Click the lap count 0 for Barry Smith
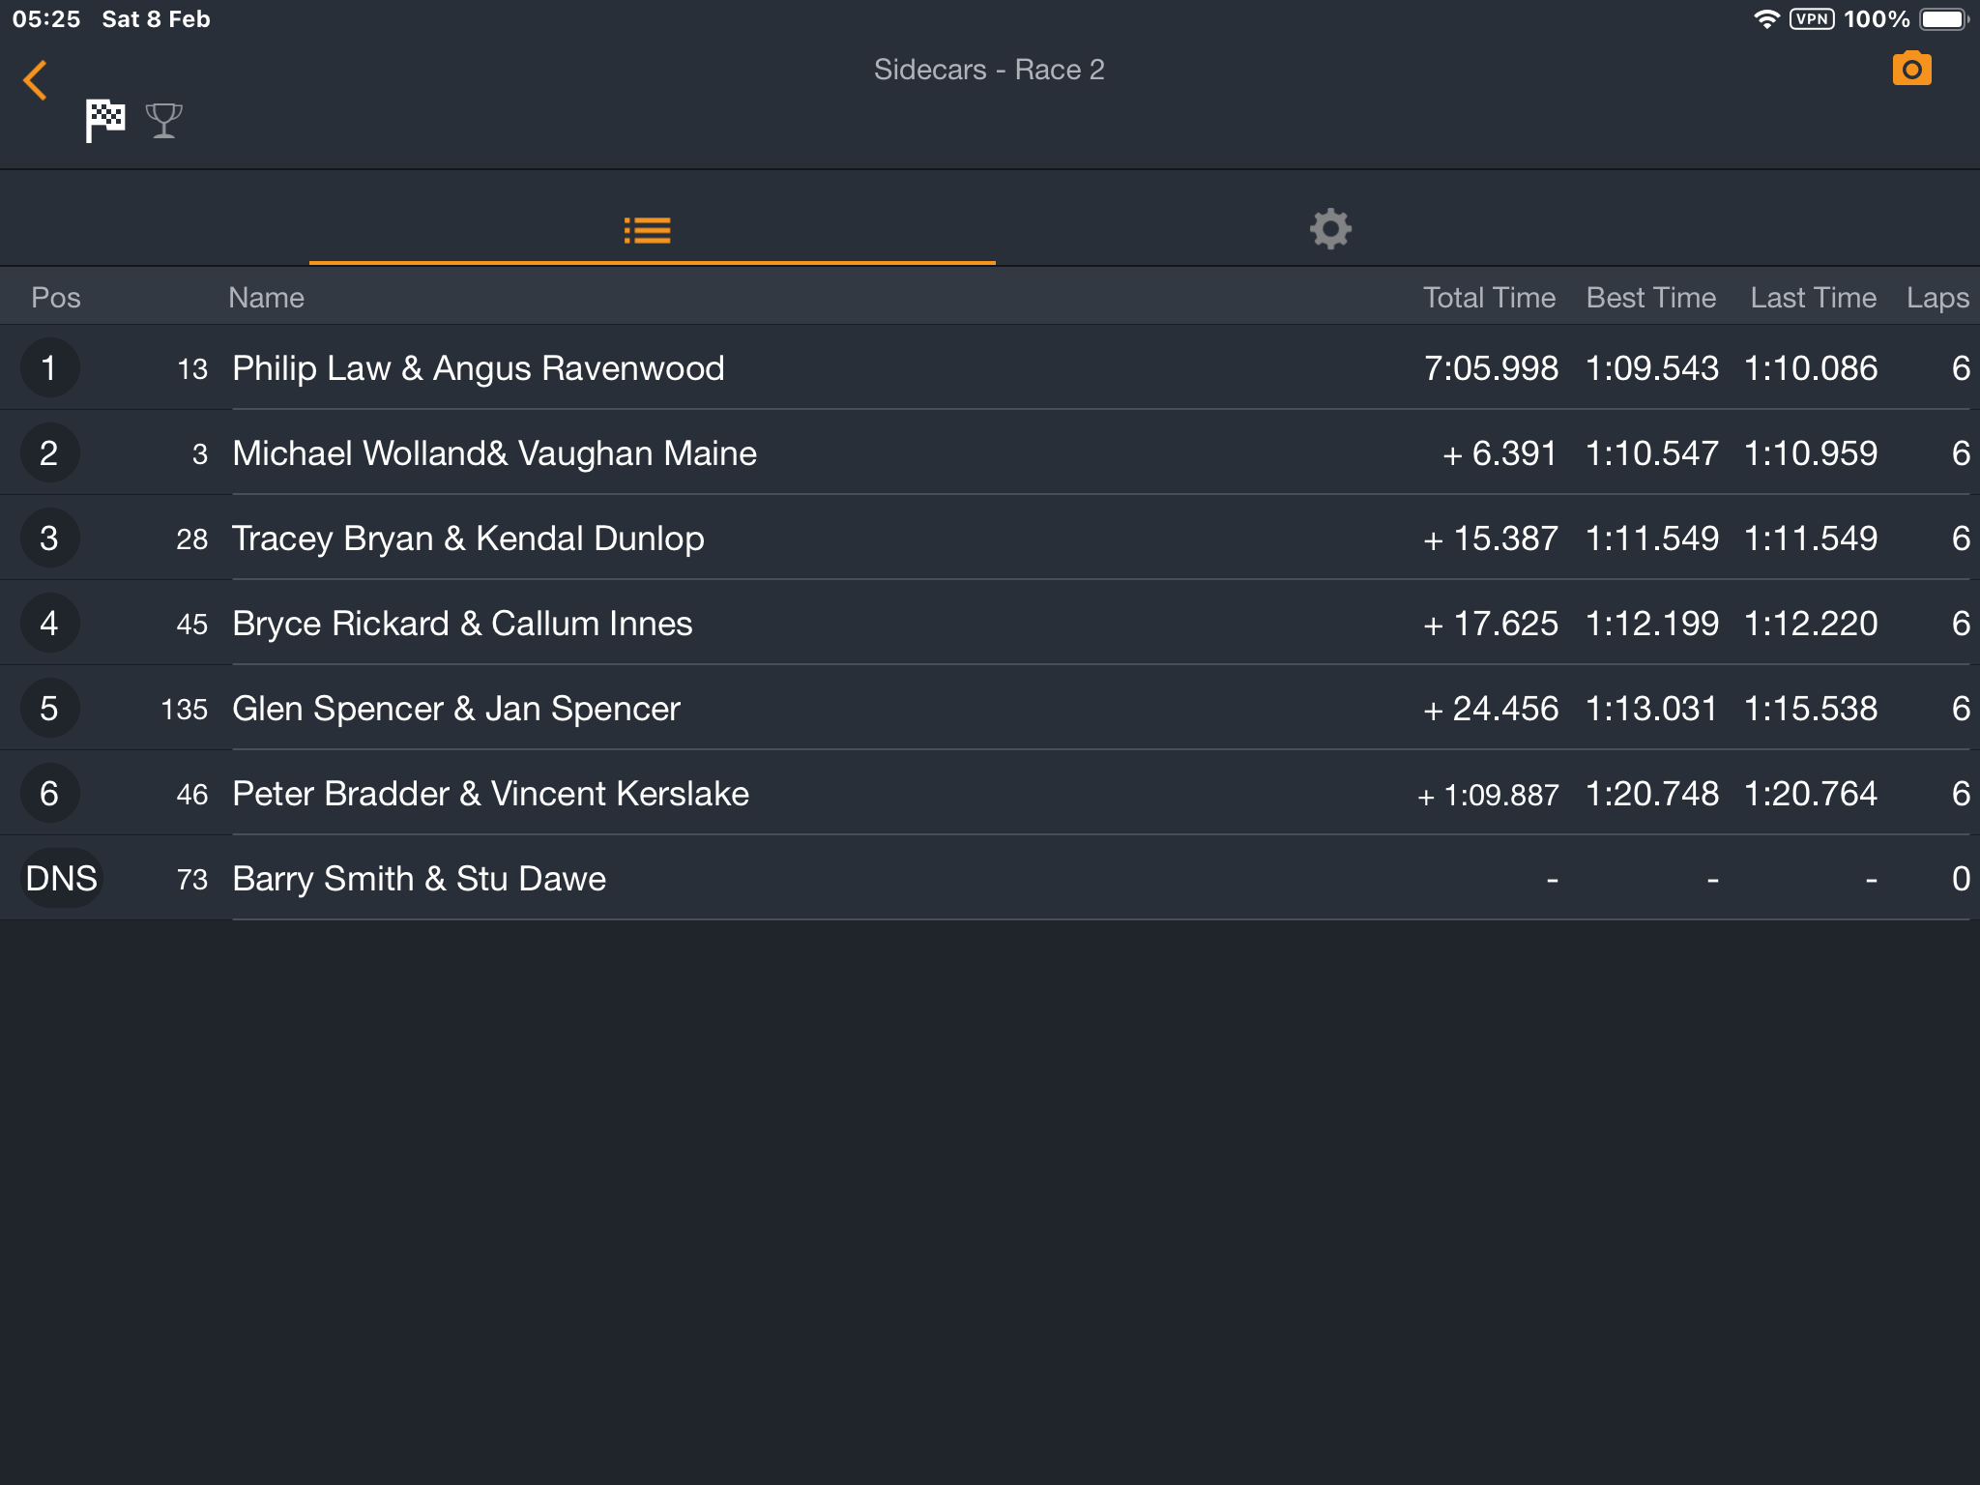The height and width of the screenshot is (1485, 1980). 1961,879
